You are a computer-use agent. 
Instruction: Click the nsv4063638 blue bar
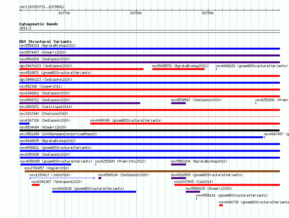(x=94, y=192)
